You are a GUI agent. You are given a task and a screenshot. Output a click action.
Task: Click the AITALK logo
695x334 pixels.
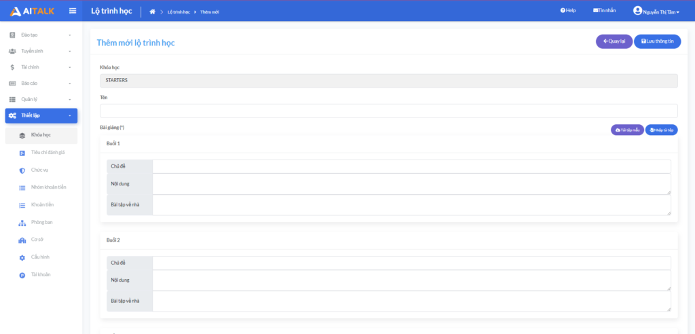pos(32,11)
